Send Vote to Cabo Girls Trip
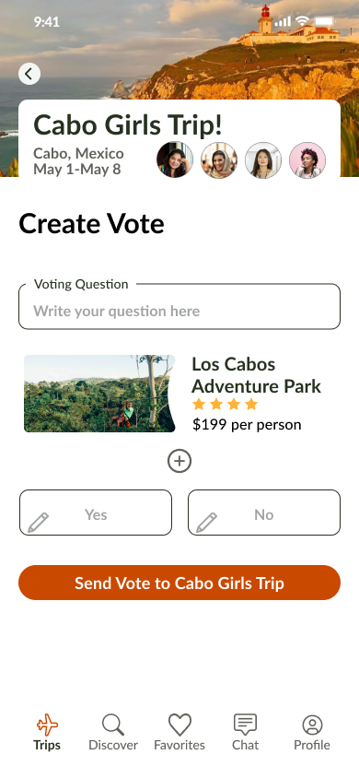 179,583
